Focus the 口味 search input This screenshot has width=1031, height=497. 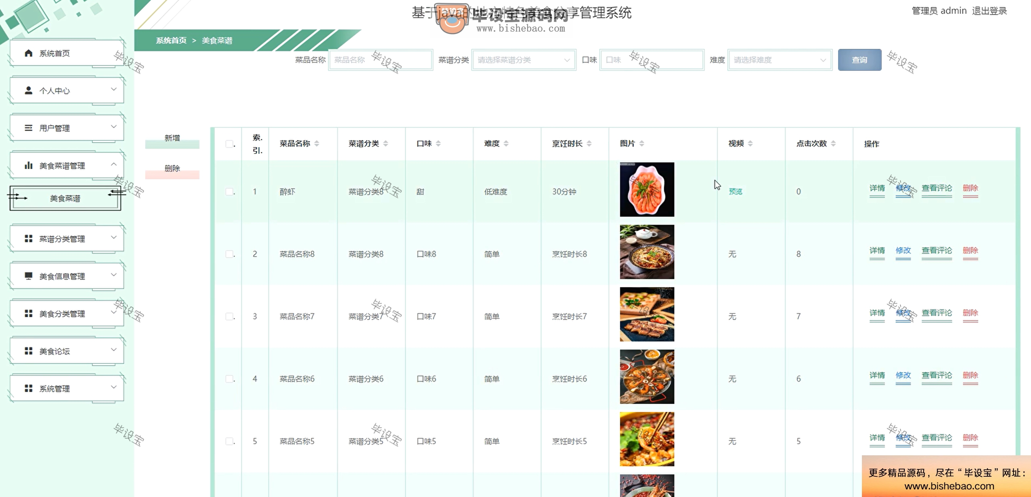click(652, 60)
